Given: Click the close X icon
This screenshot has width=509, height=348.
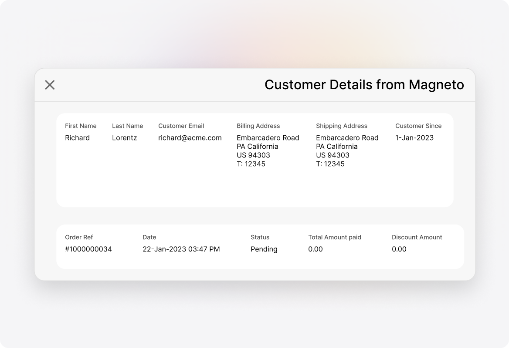Looking at the screenshot, I should pyautogui.click(x=50, y=85).
